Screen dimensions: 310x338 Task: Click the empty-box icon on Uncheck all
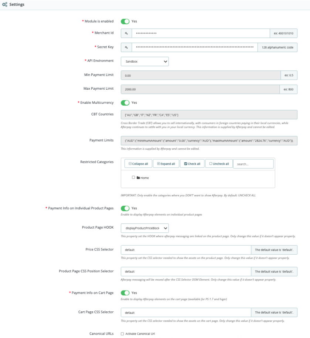coord(211,163)
